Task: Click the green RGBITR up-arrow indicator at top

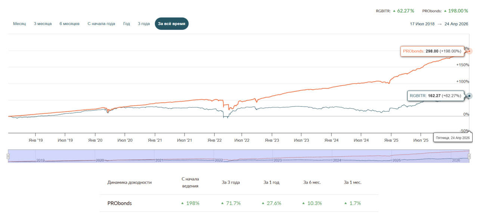Action: tap(394, 11)
